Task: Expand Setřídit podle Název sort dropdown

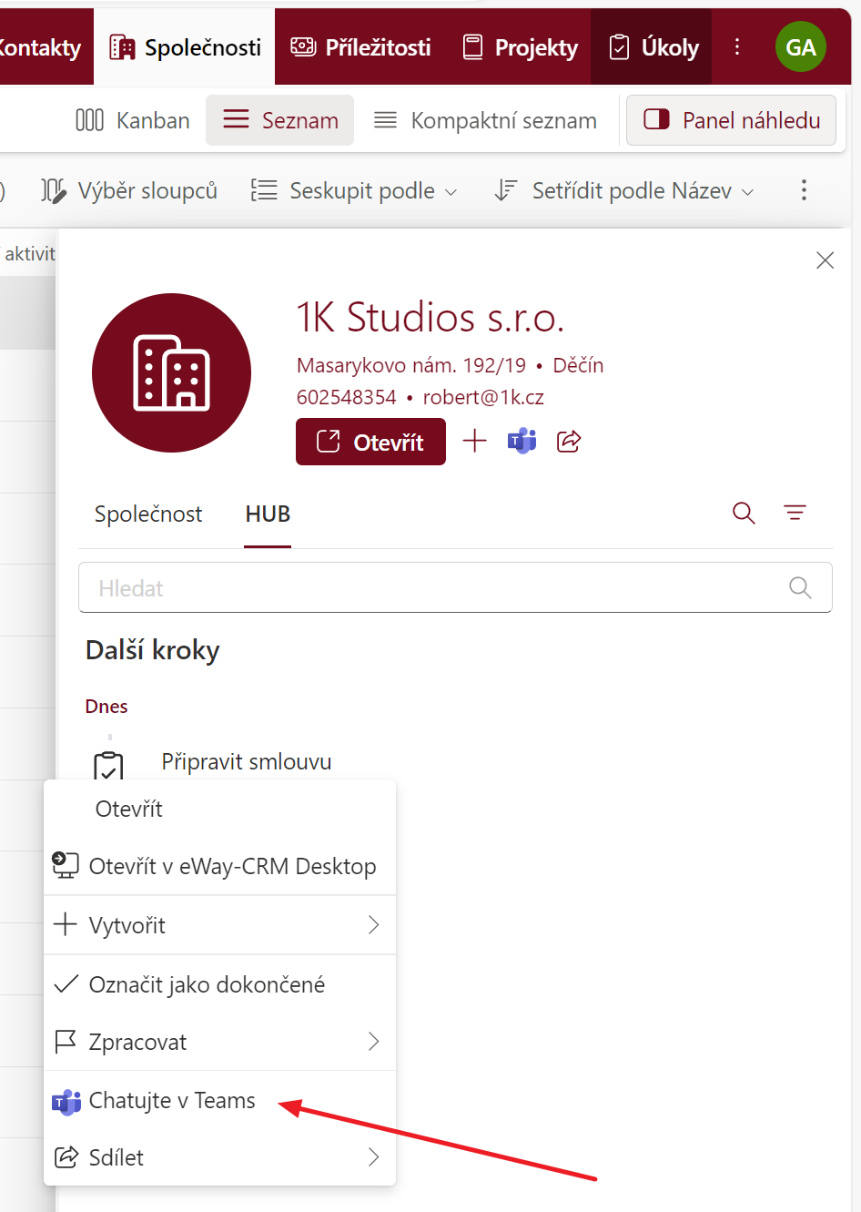Action: [x=624, y=190]
